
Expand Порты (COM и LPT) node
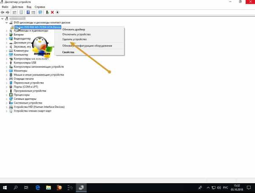click(7, 87)
